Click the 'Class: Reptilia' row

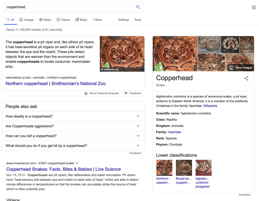[166, 120]
